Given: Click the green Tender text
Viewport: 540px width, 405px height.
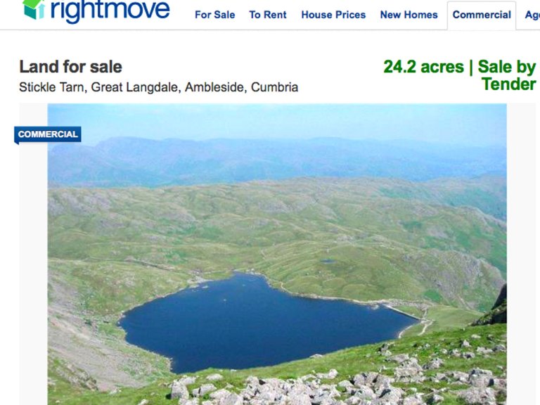Looking at the screenshot, I should (x=508, y=84).
